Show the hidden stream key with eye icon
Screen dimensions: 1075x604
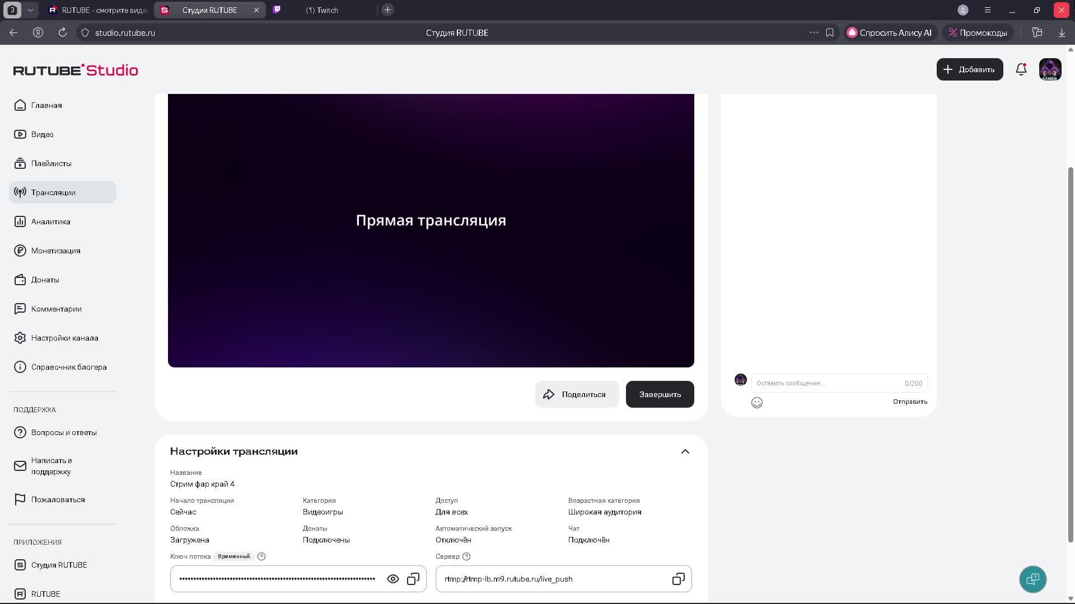(392, 579)
